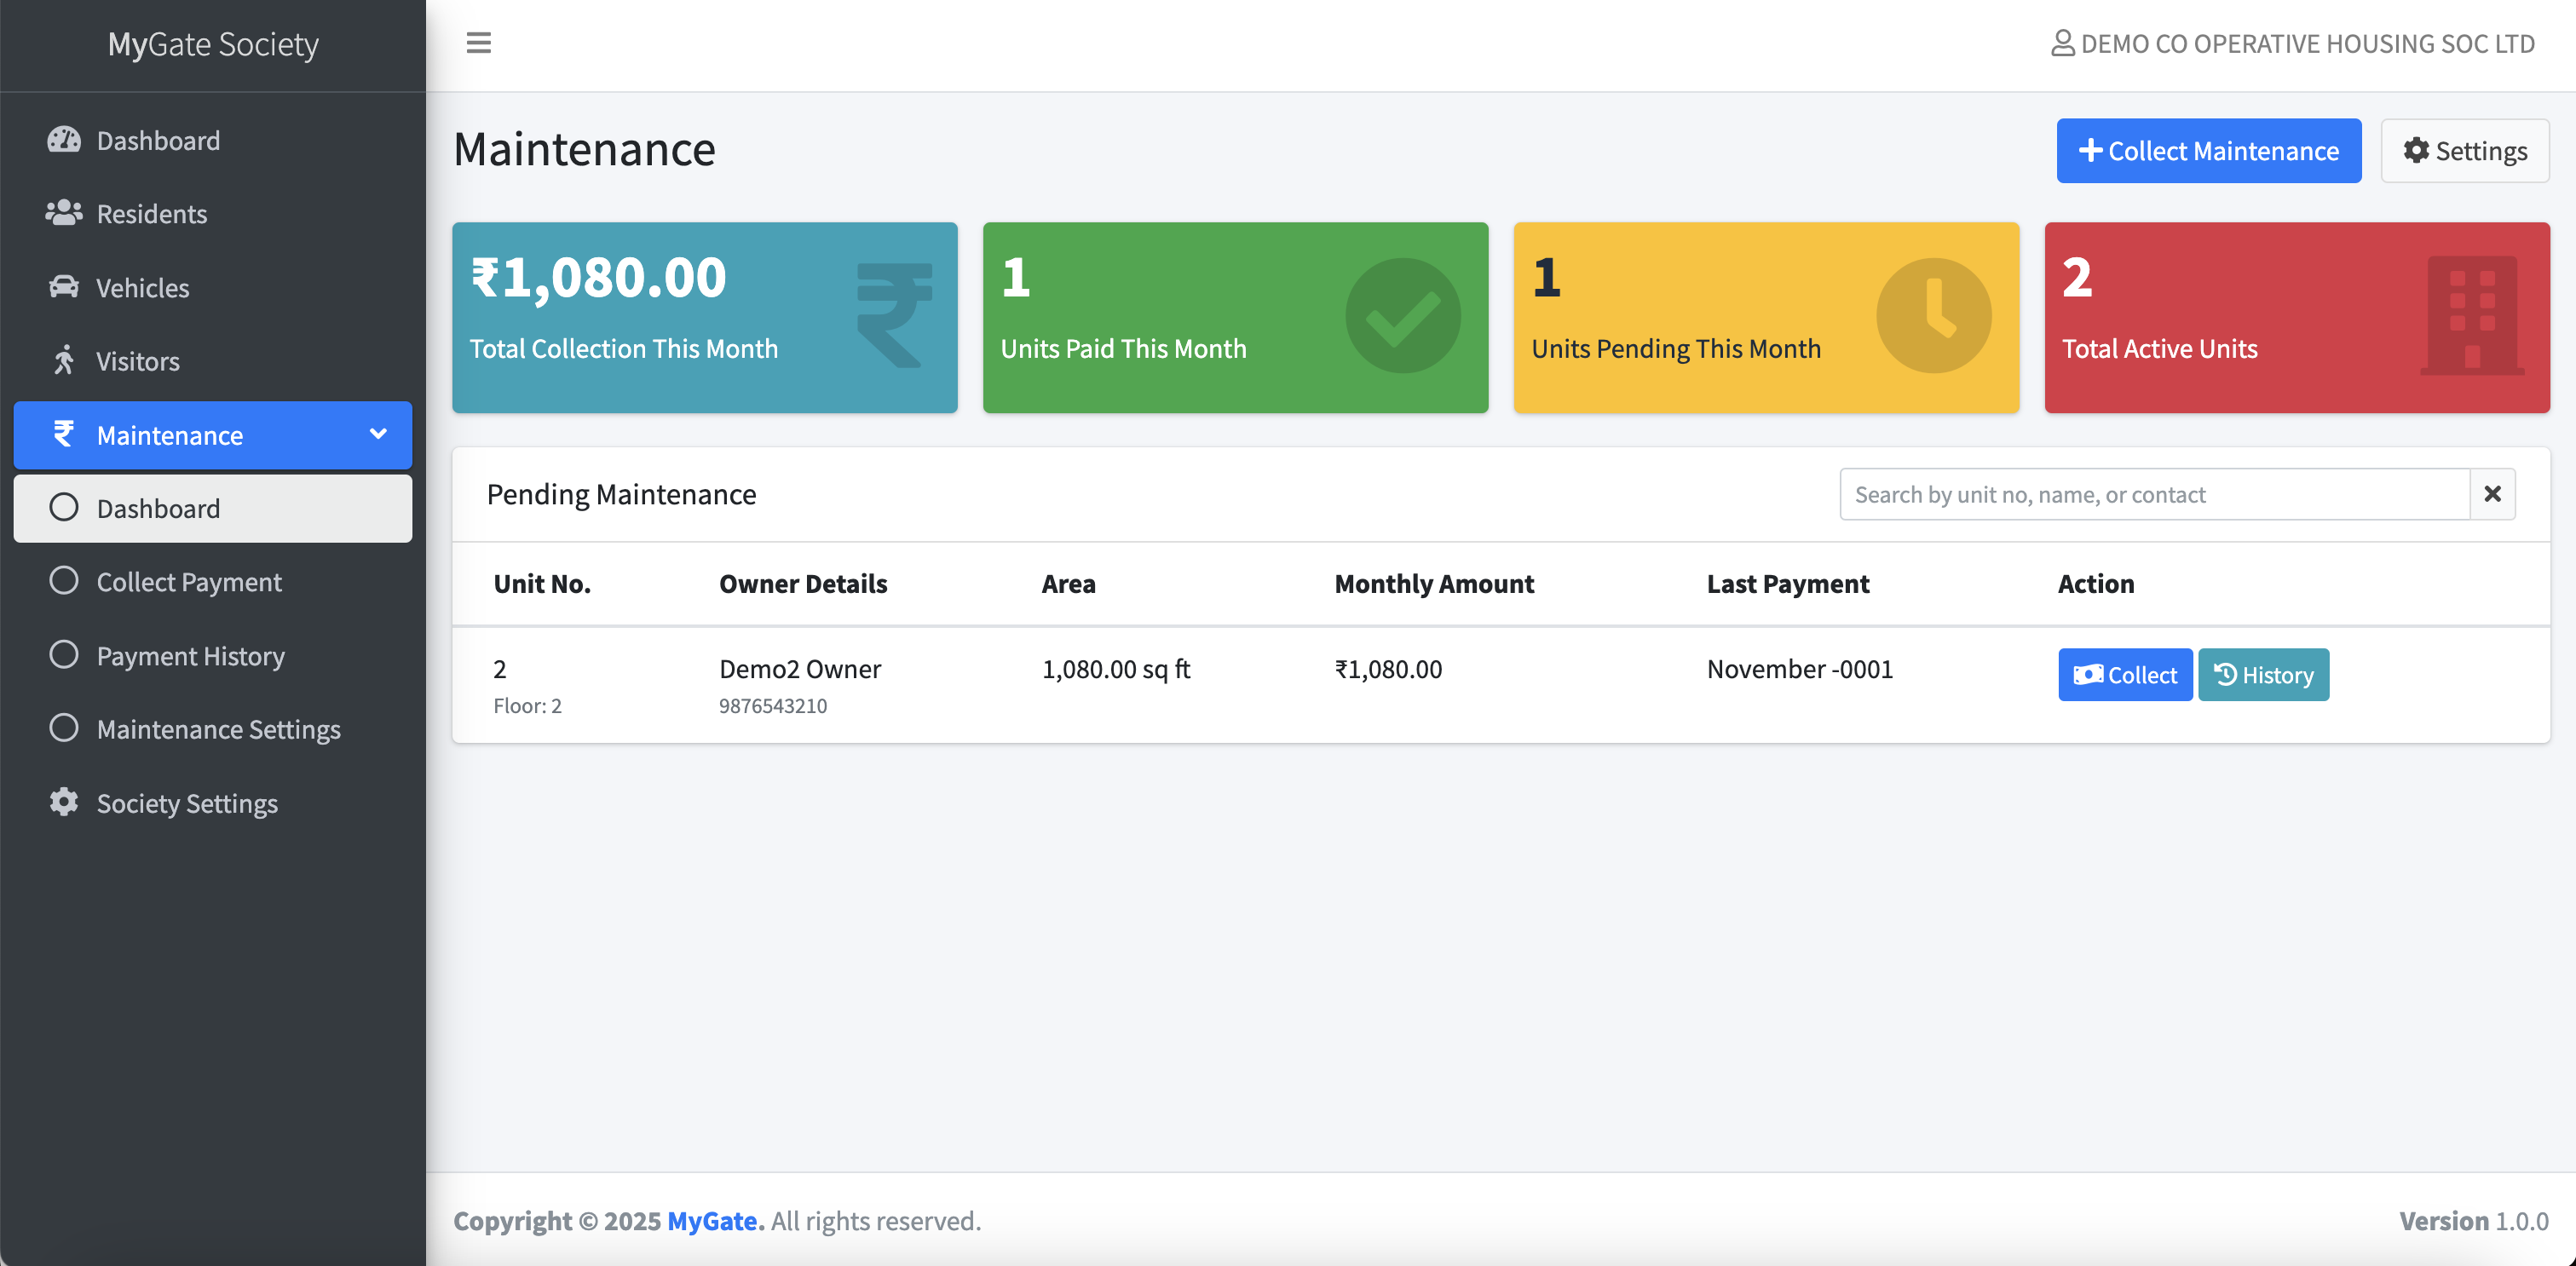This screenshot has width=2576, height=1266.
Task: Open the Vehicles menu item
Action: [213, 287]
